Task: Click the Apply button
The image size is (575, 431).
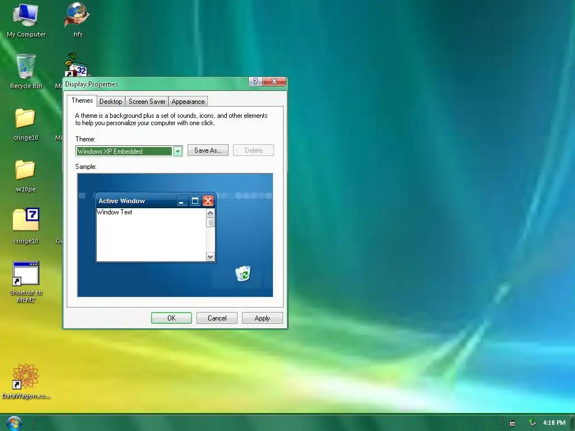Action: [x=262, y=318]
